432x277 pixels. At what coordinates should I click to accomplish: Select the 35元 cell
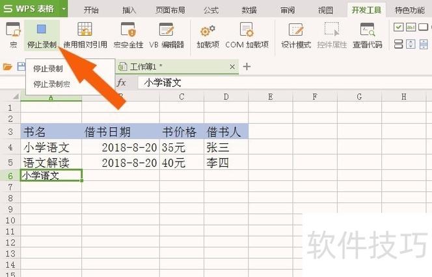pyautogui.click(x=182, y=147)
